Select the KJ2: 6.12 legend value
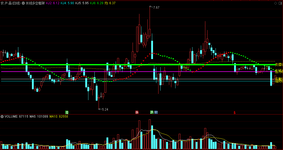The width and height of the screenshot is (283, 150). 53,3
